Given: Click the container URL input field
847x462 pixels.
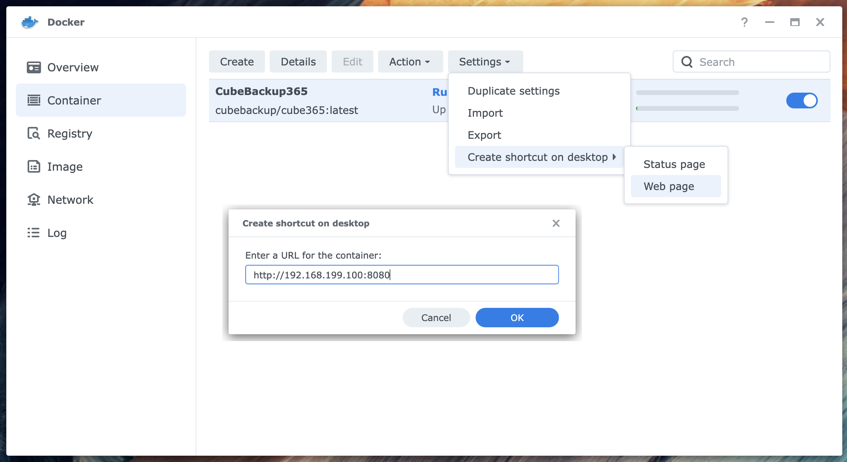Looking at the screenshot, I should (402, 275).
